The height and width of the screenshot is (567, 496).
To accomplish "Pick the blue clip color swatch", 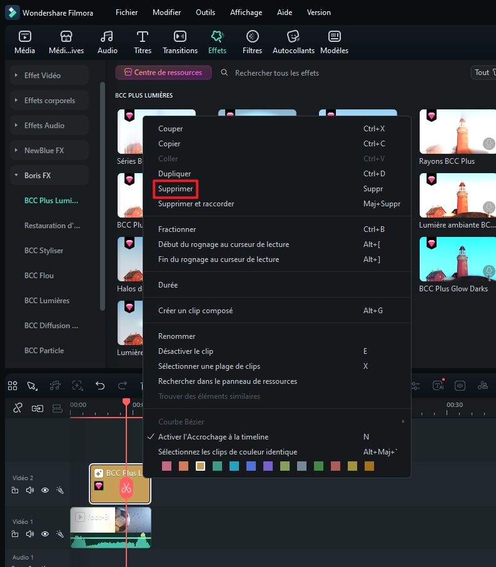I will [251, 466].
